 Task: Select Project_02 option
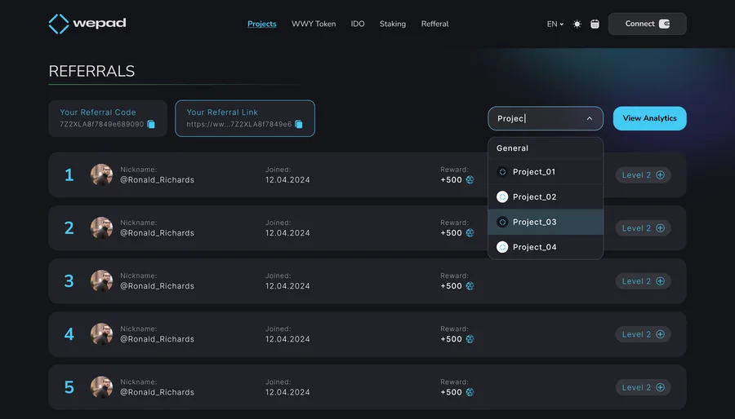point(546,197)
